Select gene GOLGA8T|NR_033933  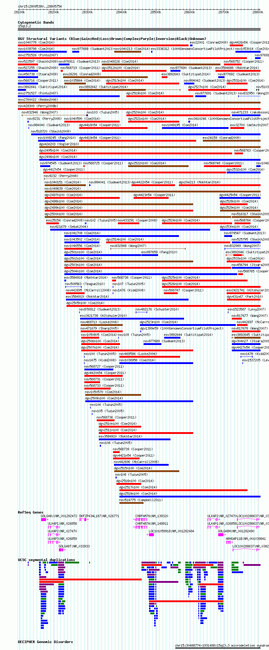pyautogui.click(x=62, y=550)
